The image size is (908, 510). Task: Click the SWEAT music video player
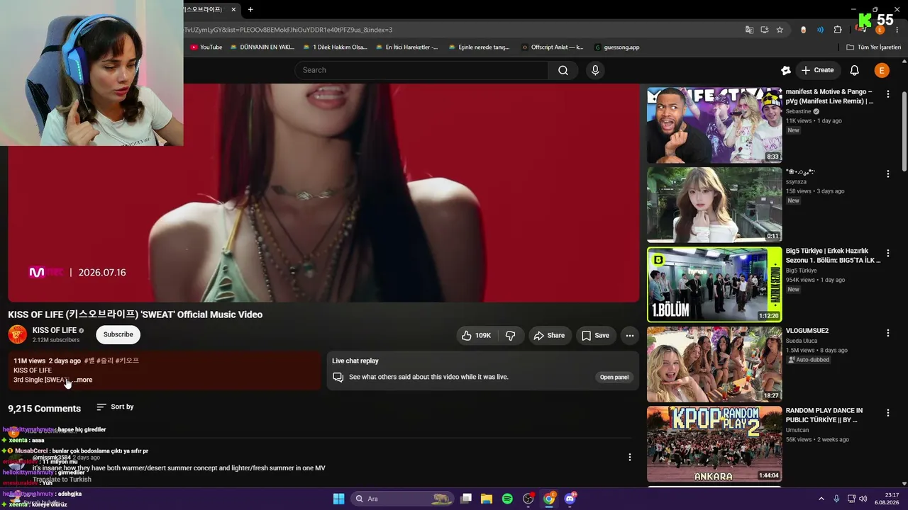[x=323, y=193]
